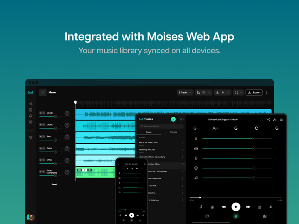Select the 1x metronome speed option
The image size is (299, 224).
85,170
